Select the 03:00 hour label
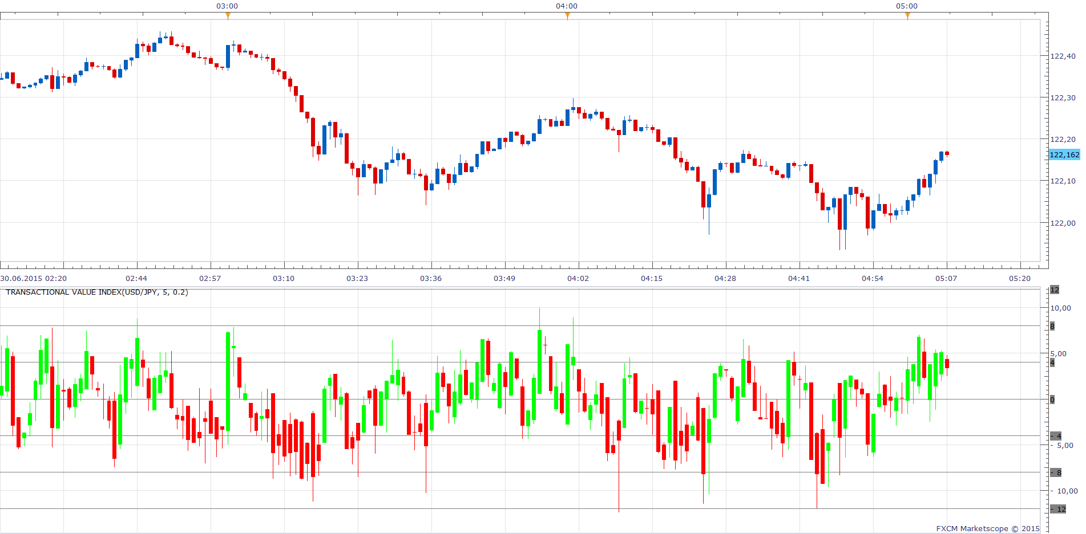 [x=227, y=6]
